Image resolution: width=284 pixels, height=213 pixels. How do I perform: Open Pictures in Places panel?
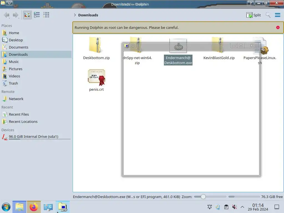(x=36, y=69)
